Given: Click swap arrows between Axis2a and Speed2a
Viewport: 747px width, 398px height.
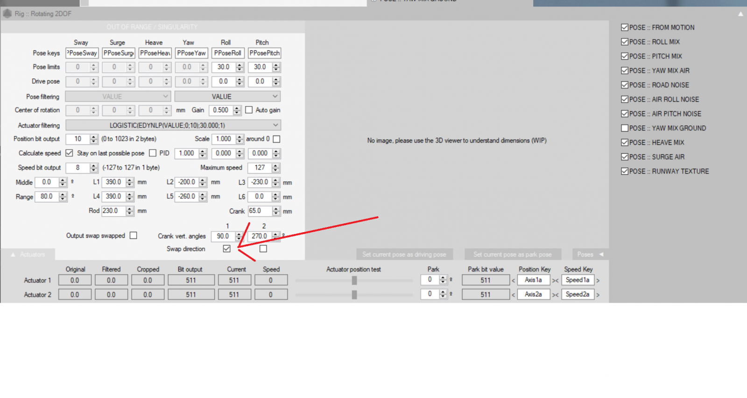Looking at the screenshot, I should [555, 295].
